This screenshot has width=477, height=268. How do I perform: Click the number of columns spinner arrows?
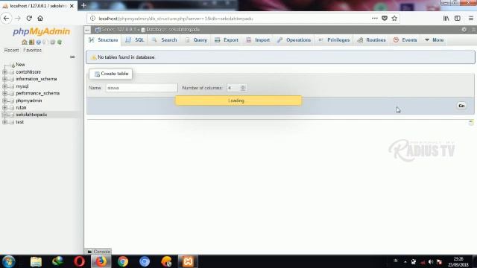click(x=243, y=88)
